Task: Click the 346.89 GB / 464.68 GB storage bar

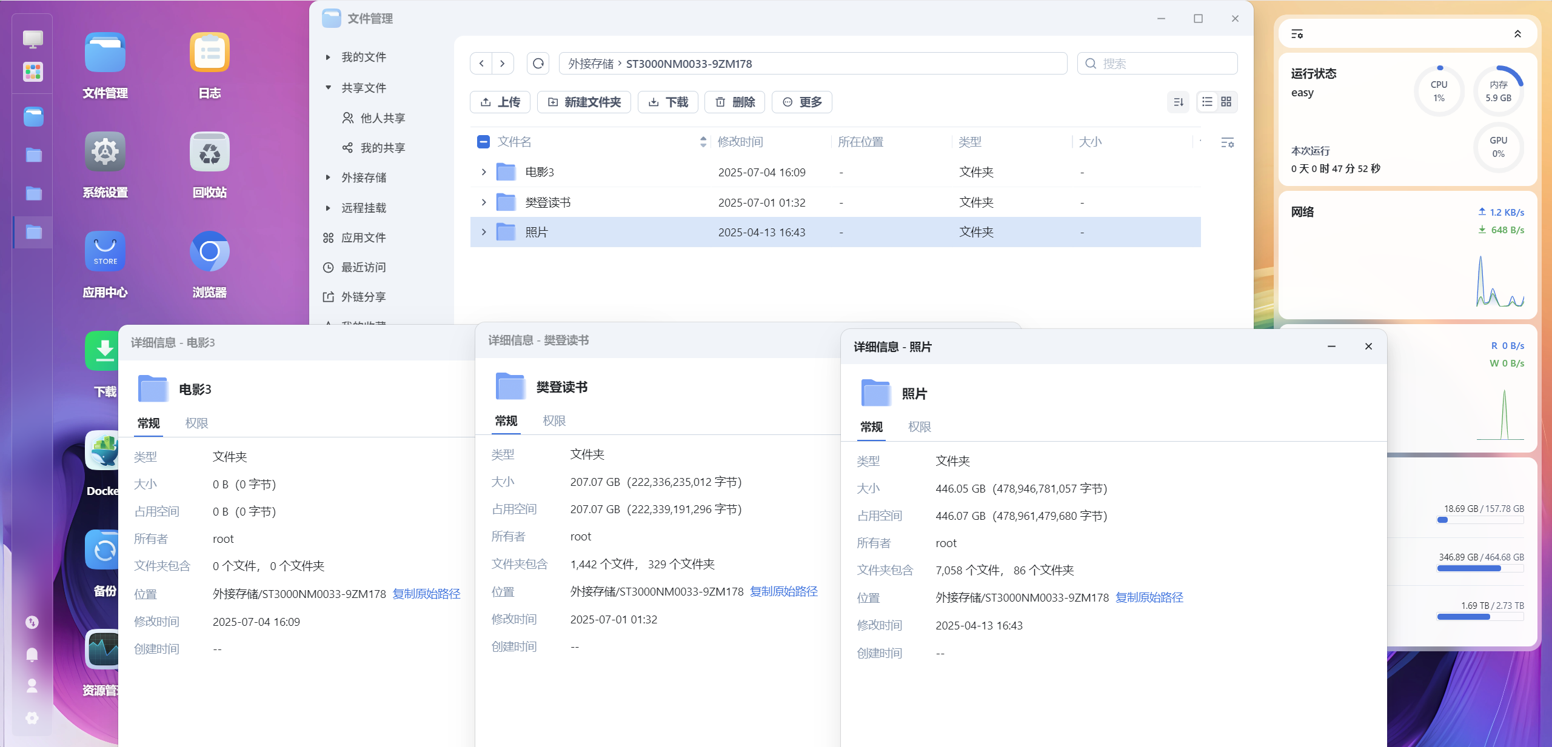Action: click(1480, 568)
